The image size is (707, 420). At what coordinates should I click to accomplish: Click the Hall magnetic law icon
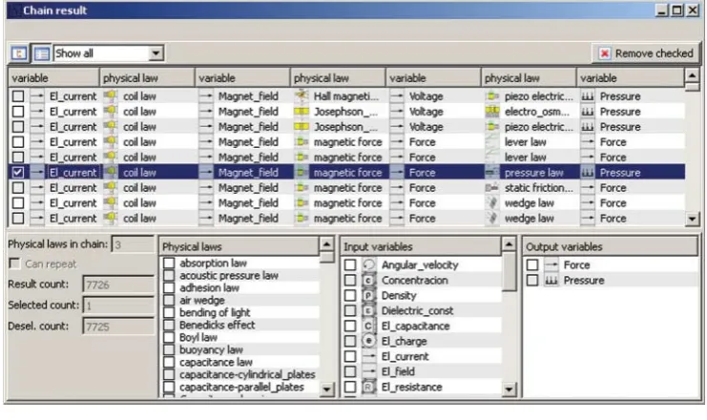302,96
